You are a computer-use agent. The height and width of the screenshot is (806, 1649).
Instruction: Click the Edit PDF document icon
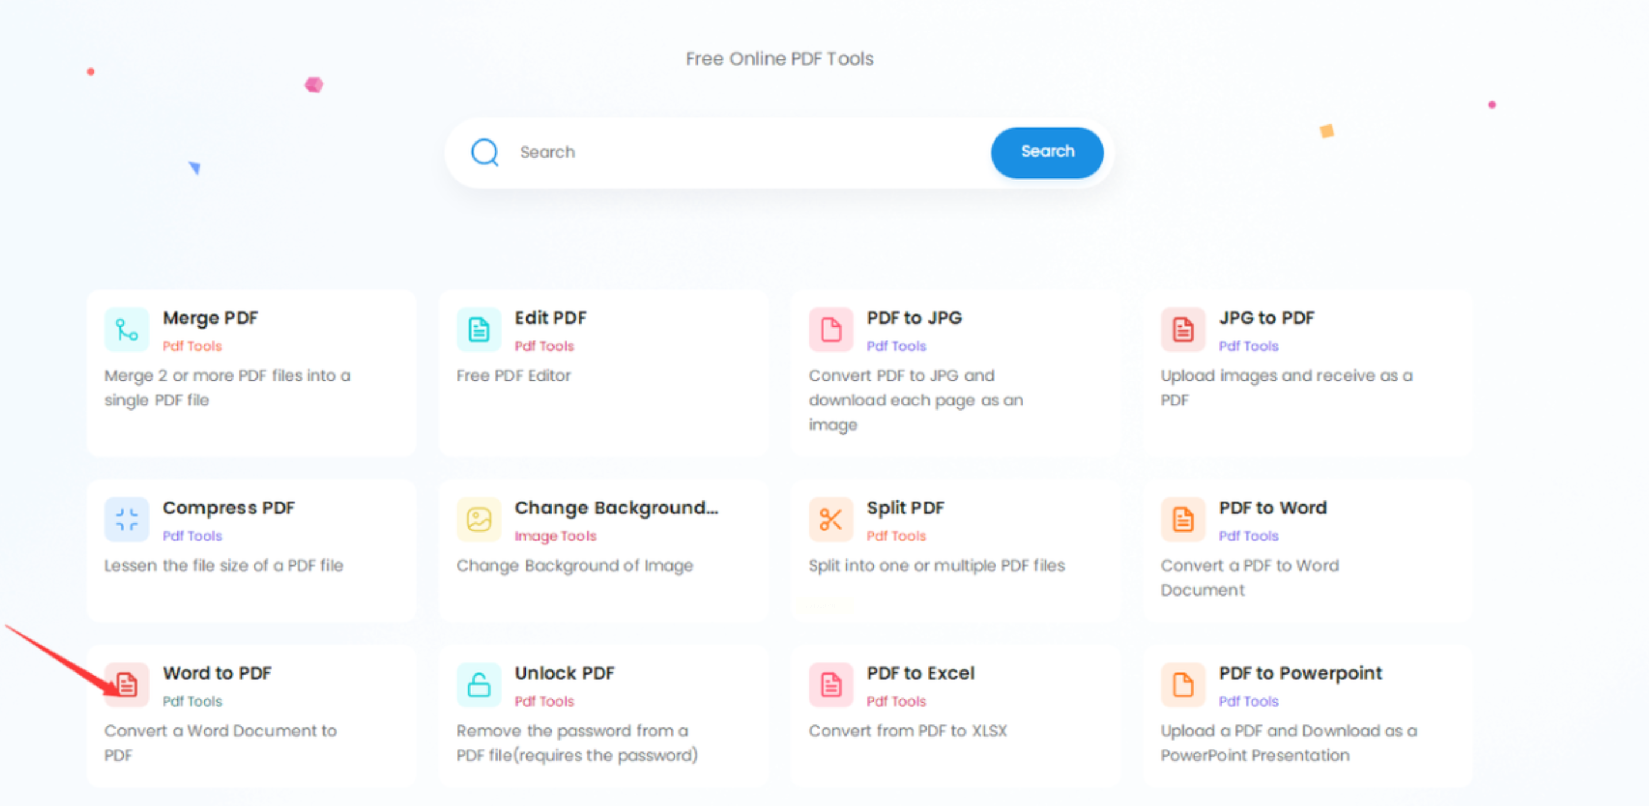[478, 330]
